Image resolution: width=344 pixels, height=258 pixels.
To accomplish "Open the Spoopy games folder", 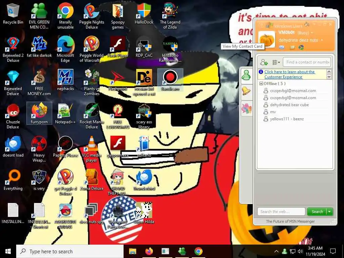I will click(x=118, y=15).
